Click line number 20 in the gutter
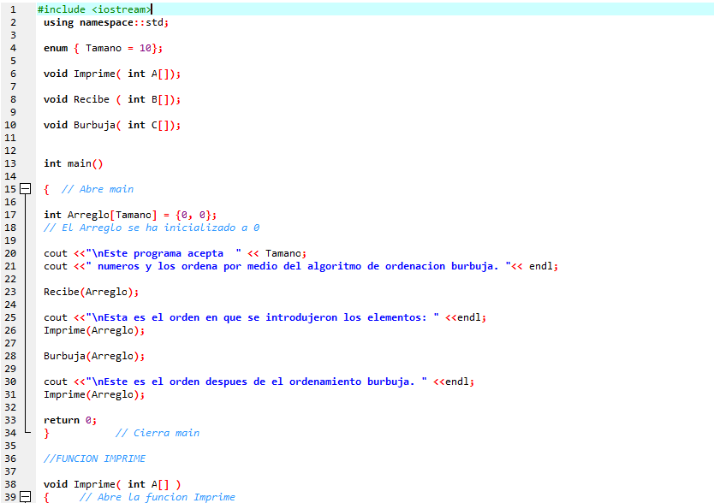 (x=10, y=253)
